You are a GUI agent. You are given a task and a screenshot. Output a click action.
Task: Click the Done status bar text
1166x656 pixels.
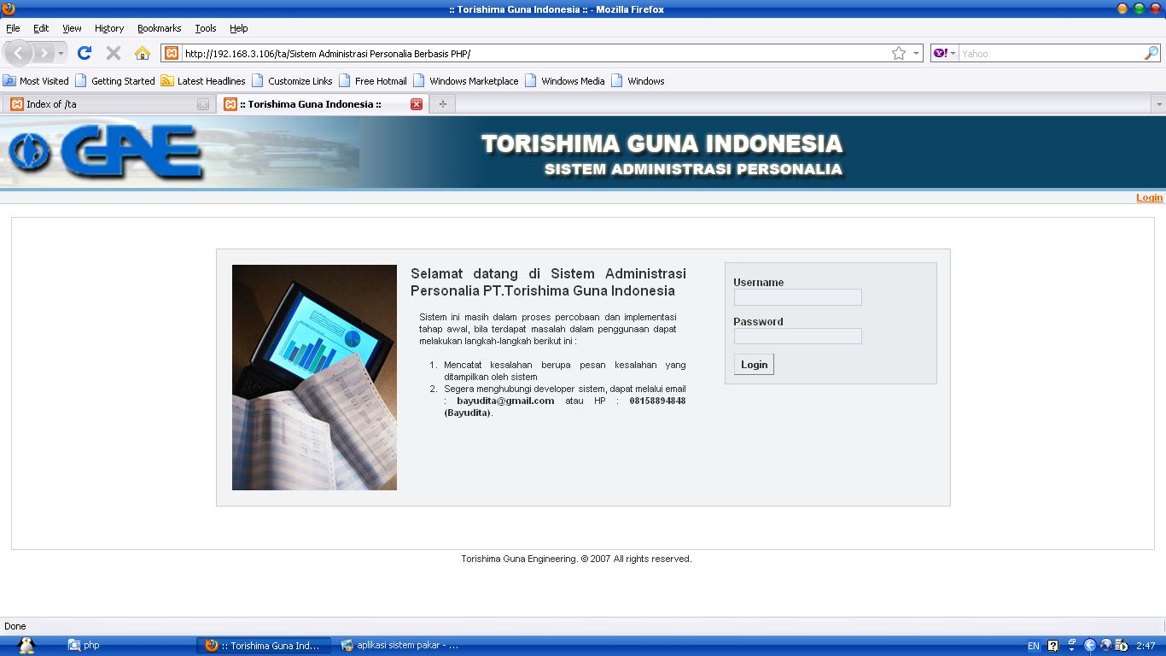(15, 626)
